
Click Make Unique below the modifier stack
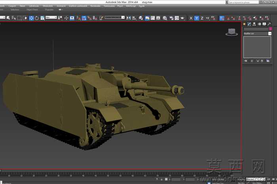point(258,61)
